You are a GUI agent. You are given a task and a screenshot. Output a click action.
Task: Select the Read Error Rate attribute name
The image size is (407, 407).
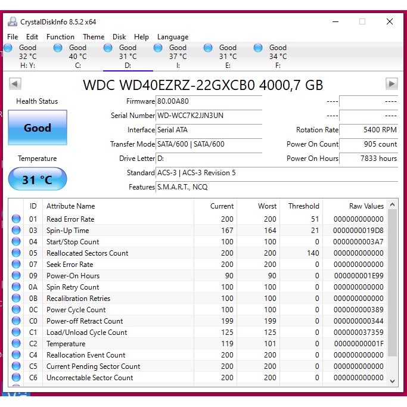pos(70,219)
